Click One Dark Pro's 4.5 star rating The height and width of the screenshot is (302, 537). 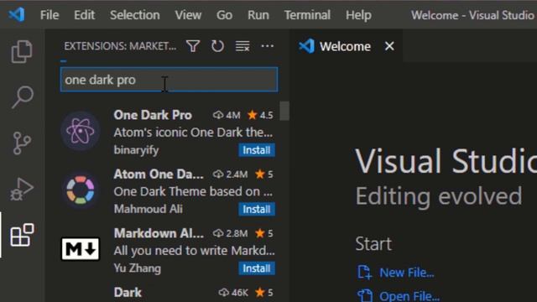pos(261,115)
